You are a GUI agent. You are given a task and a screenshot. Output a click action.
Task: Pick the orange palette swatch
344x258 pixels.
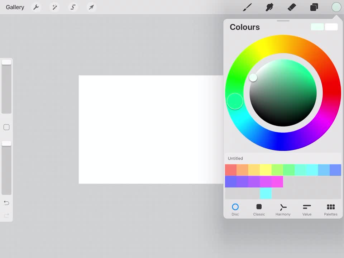(243, 170)
